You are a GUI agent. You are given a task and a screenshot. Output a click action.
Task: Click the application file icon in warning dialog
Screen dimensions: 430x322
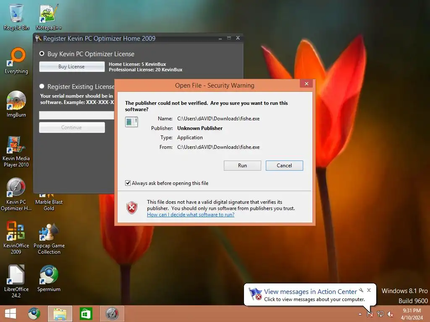pos(131,122)
